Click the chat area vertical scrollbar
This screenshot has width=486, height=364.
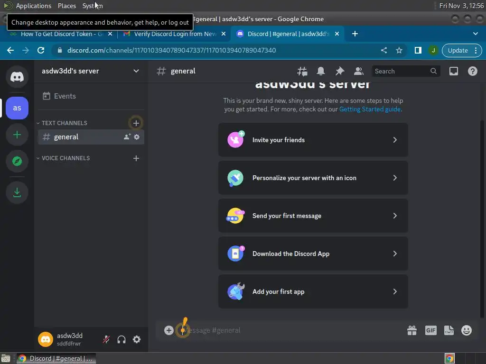coord(482,218)
